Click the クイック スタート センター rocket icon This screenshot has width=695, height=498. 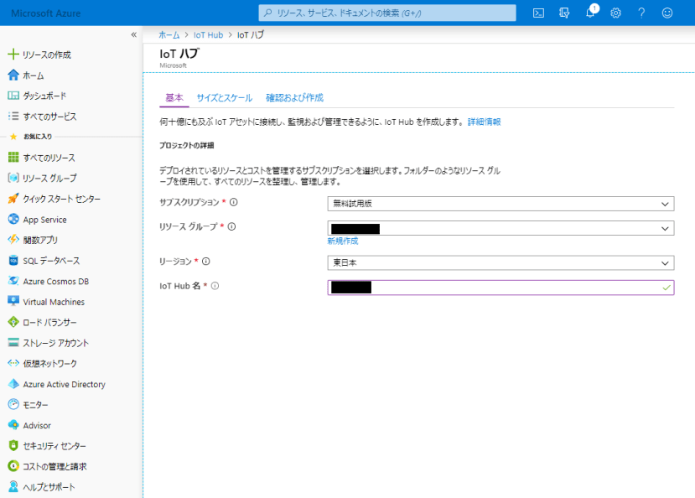[x=13, y=199]
